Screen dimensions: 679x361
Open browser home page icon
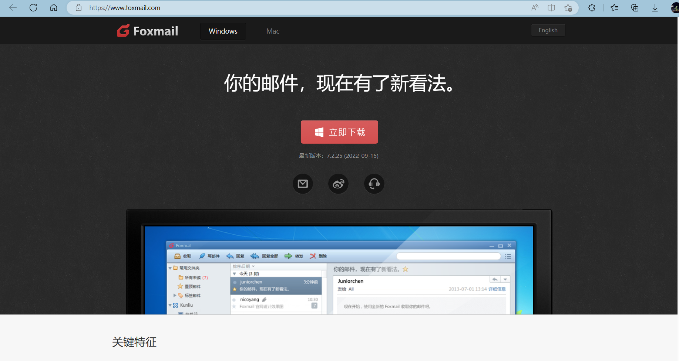tap(54, 8)
